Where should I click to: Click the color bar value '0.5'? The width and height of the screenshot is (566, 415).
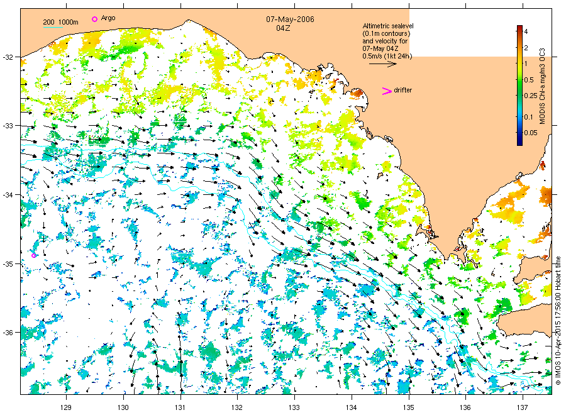coord(529,80)
